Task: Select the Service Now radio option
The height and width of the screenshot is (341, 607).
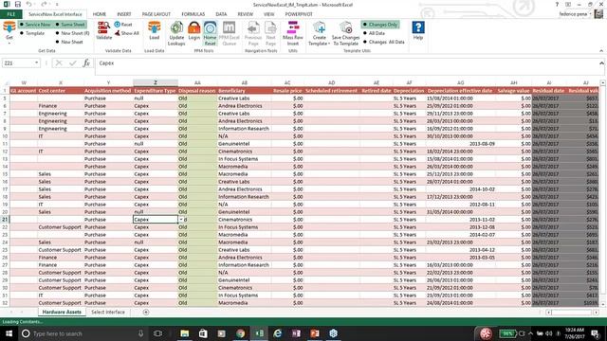Action: (x=35, y=25)
